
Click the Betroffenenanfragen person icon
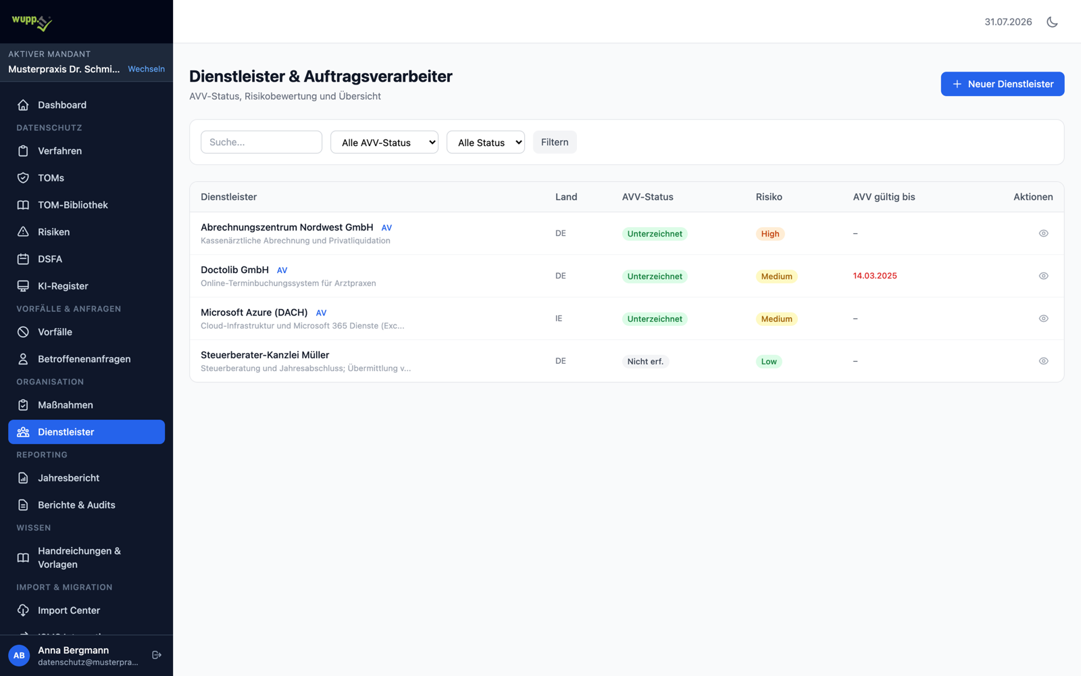[23, 359]
